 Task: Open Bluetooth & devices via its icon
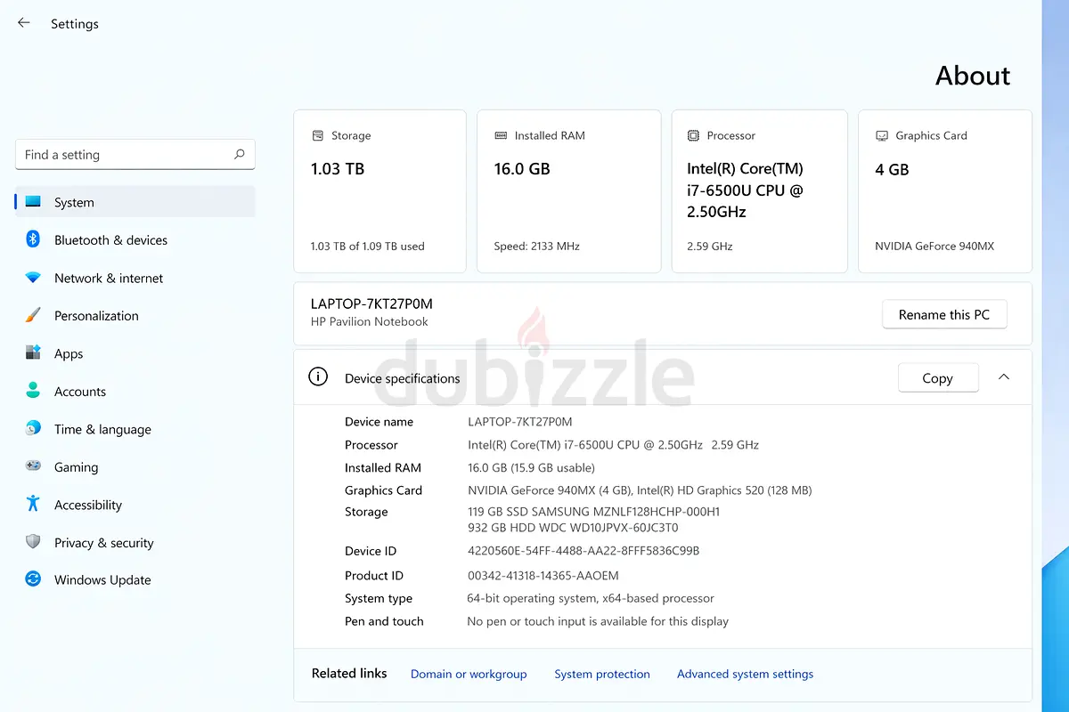pyautogui.click(x=33, y=239)
